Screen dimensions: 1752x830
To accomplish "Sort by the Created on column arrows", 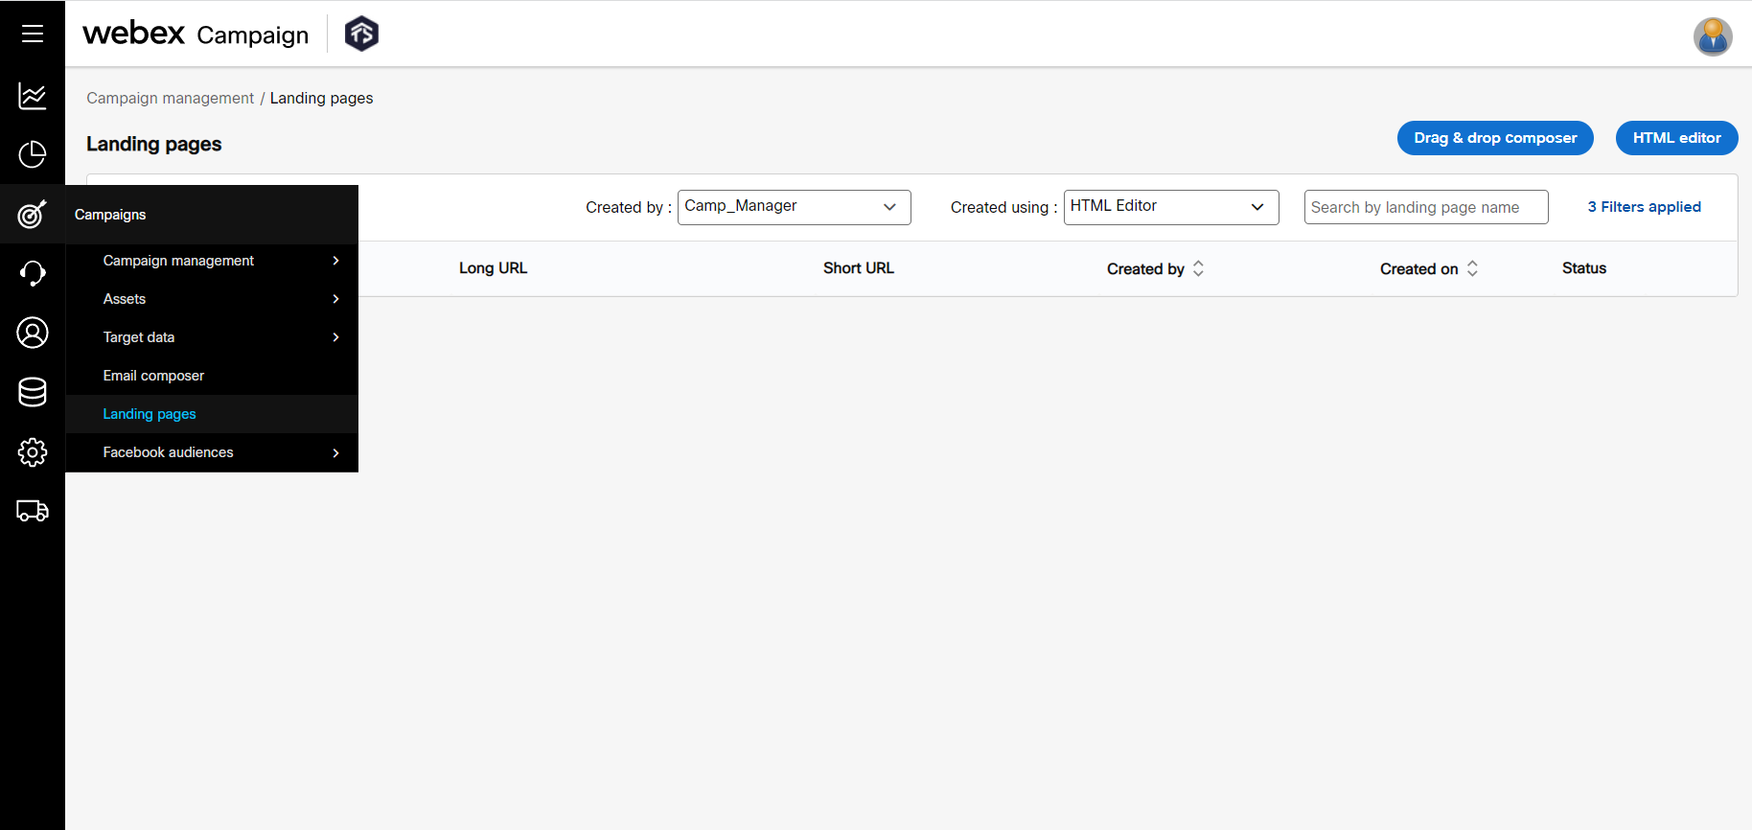I will [x=1472, y=268].
